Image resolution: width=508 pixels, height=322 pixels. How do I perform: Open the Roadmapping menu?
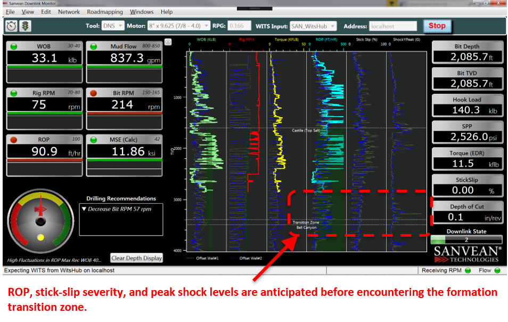click(105, 12)
